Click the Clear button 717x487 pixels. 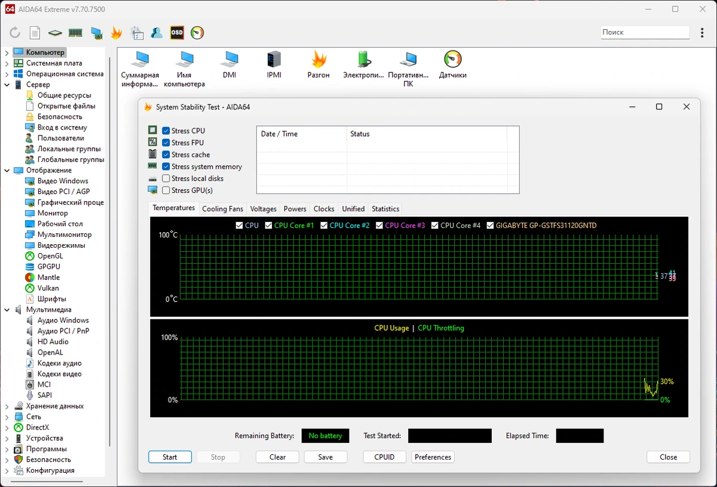(x=278, y=457)
